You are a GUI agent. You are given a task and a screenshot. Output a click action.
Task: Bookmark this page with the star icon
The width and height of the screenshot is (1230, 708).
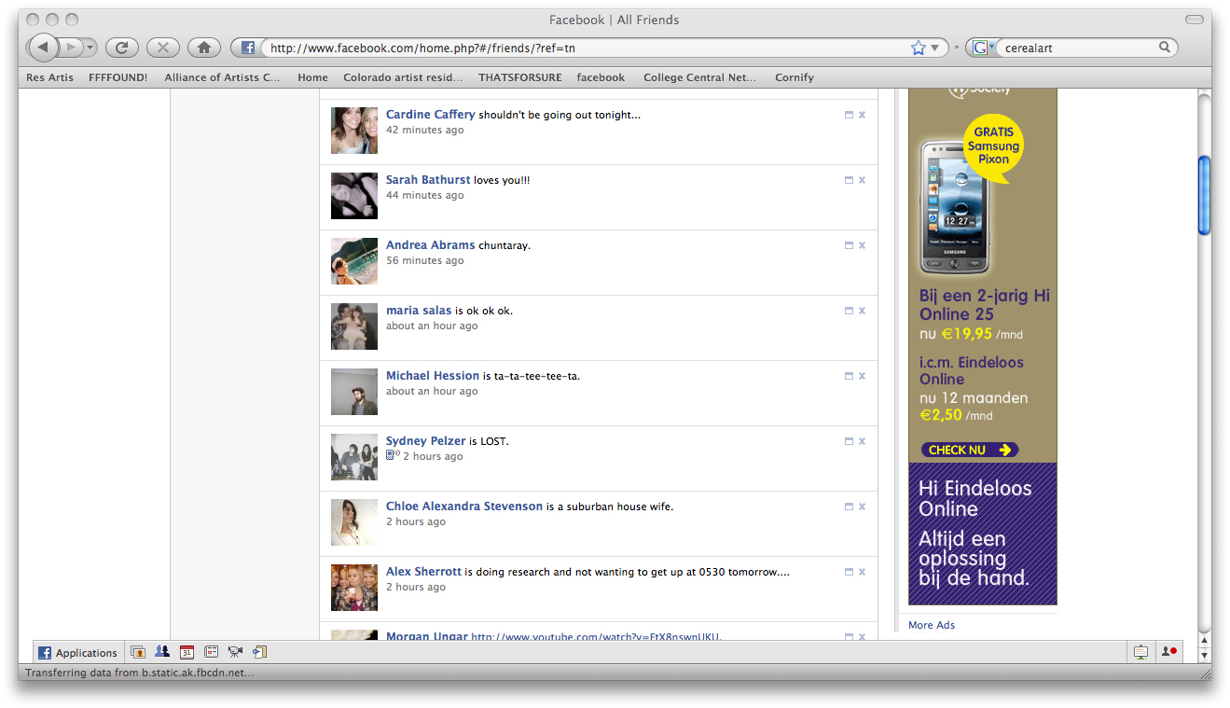point(918,48)
